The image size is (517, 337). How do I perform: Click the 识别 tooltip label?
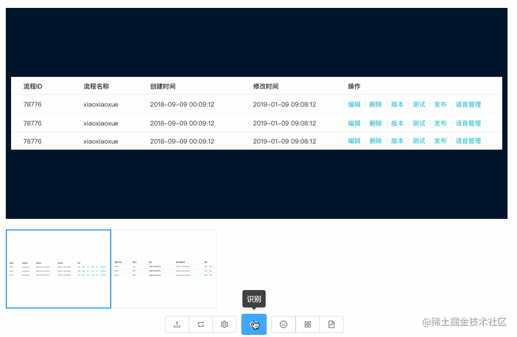click(x=254, y=299)
